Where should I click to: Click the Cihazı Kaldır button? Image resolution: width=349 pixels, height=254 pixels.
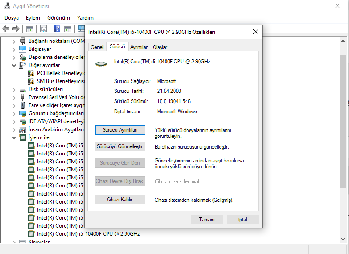click(x=120, y=200)
